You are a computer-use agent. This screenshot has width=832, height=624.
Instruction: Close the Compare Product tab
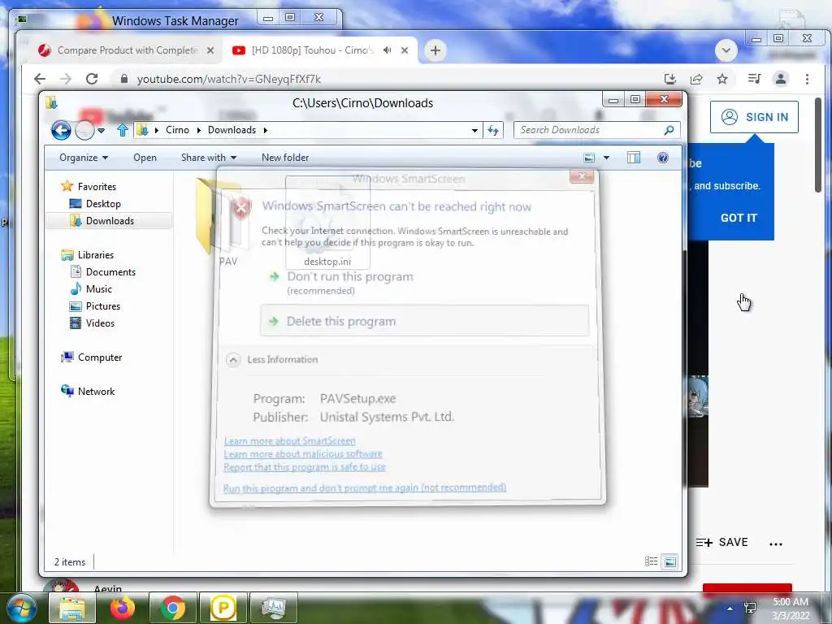click(x=210, y=50)
